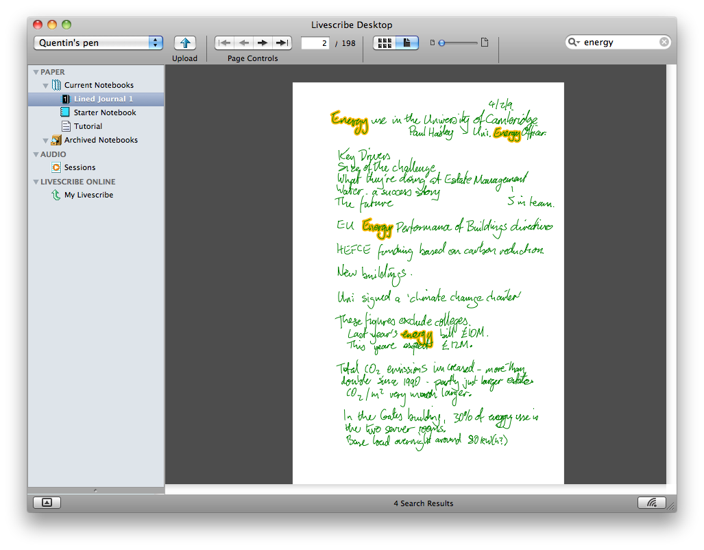Open My Livescribe online
This screenshot has height=550, width=704.
tap(88, 195)
